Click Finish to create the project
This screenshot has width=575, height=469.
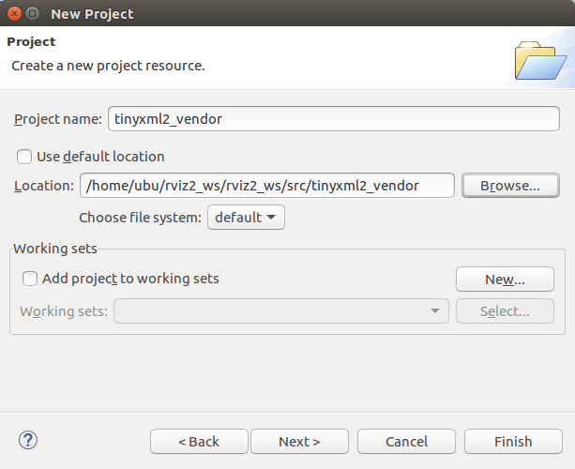(x=512, y=442)
